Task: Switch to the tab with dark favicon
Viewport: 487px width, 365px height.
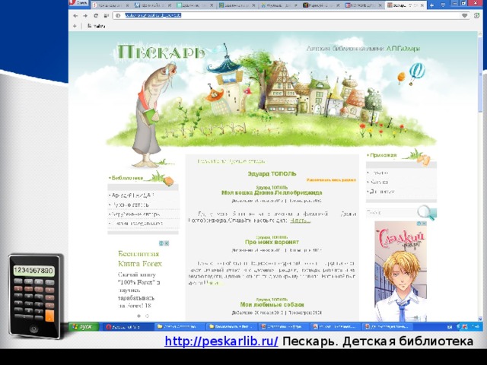Action: point(321,5)
